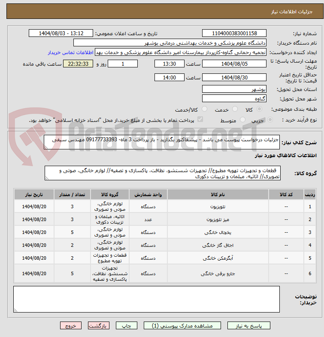Image resolution: width=324 pixels, height=337 pixels.
Task: Click the 22:32:33 remaining time field
Action: (x=78, y=64)
